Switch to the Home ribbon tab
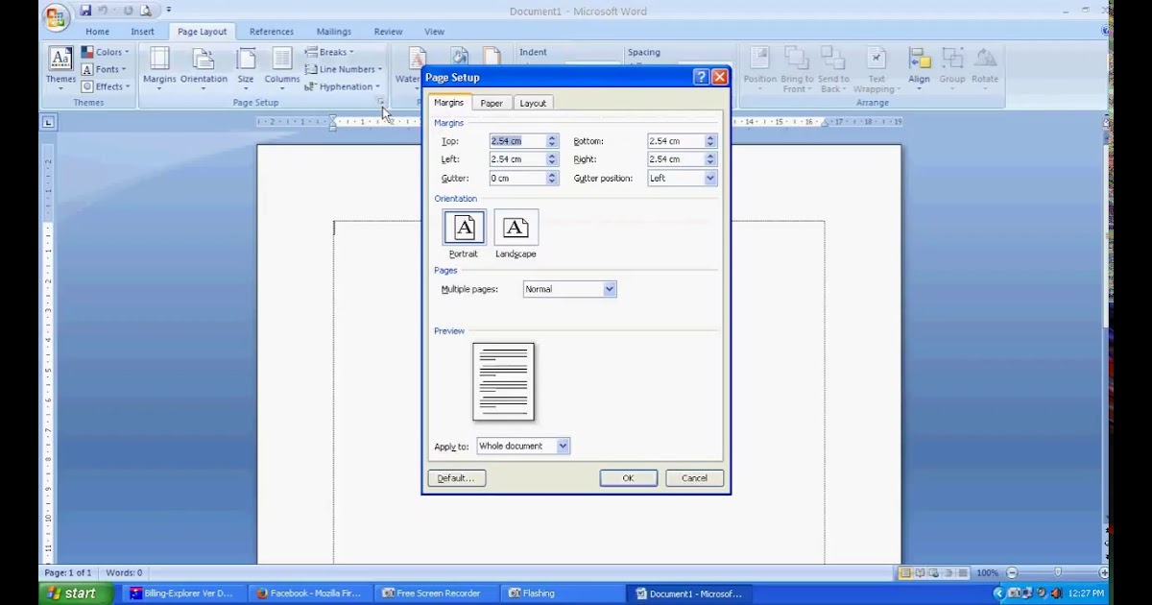The width and height of the screenshot is (1152, 605). (97, 32)
